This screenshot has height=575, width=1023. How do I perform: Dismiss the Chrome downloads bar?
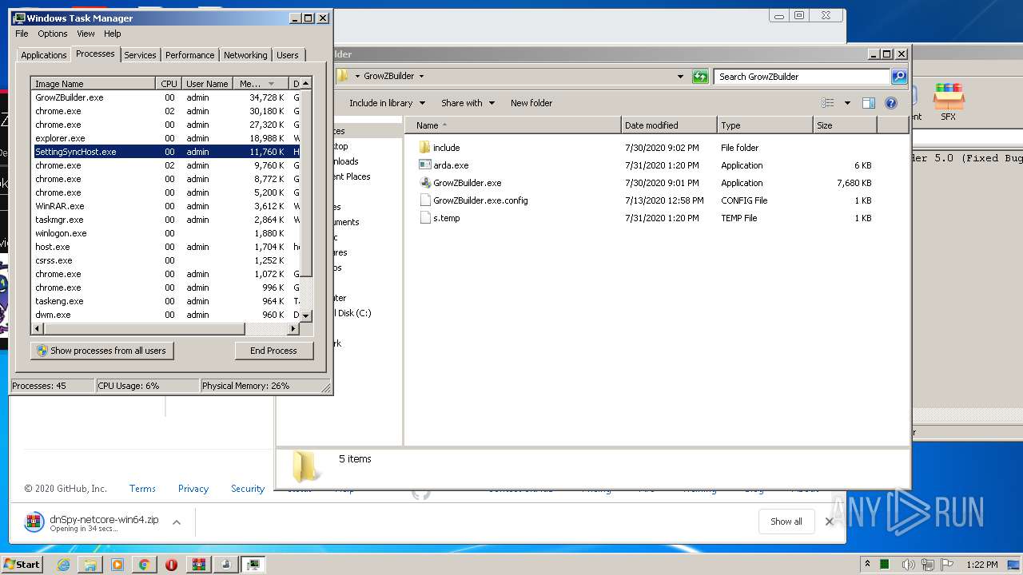click(829, 521)
